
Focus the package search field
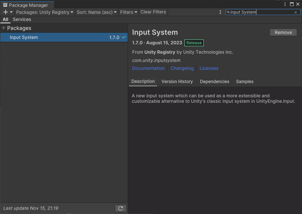coord(260,12)
